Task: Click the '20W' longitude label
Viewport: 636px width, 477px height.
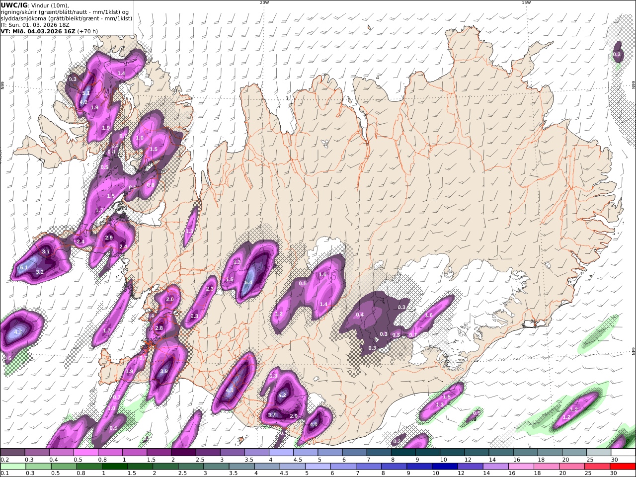Action: 264,2
